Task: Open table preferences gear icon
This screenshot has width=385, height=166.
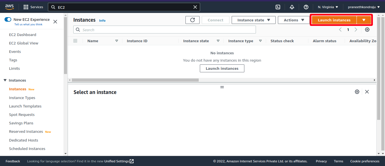Action: tap(367, 30)
